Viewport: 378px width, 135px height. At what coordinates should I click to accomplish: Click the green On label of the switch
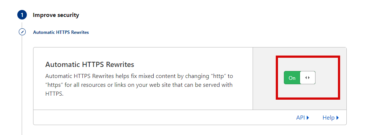pyautogui.click(x=292, y=78)
